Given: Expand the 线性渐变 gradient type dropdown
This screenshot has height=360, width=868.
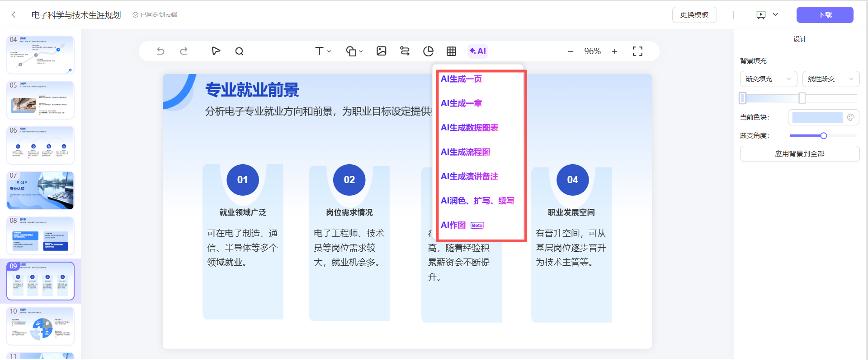Looking at the screenshot, I should [830, 79].
